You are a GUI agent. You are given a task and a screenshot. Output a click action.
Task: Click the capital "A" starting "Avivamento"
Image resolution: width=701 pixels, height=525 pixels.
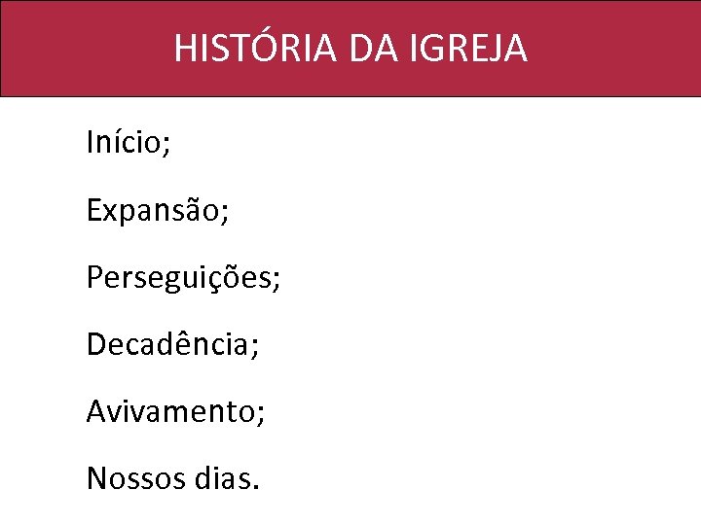click(96, 411)
